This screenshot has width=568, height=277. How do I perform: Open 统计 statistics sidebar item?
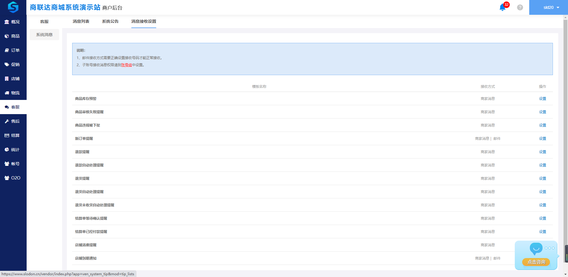coord(13,150)
